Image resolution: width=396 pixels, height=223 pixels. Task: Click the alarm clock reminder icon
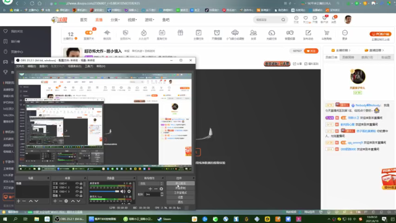(217, 33)
